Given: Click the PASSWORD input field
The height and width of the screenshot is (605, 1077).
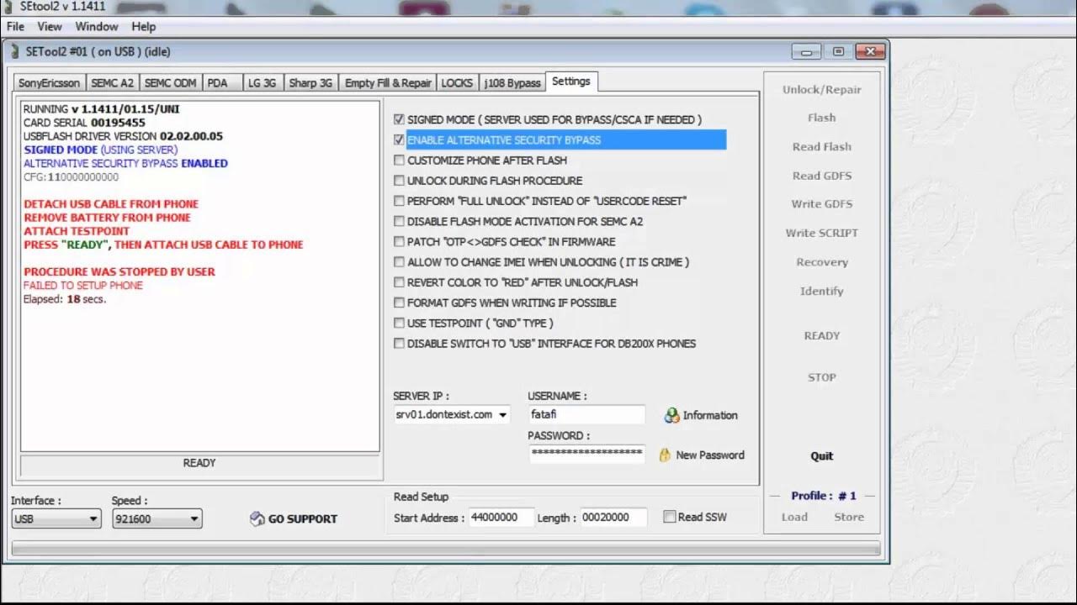Looking at the screenshot, I should (x=586, y=454).
